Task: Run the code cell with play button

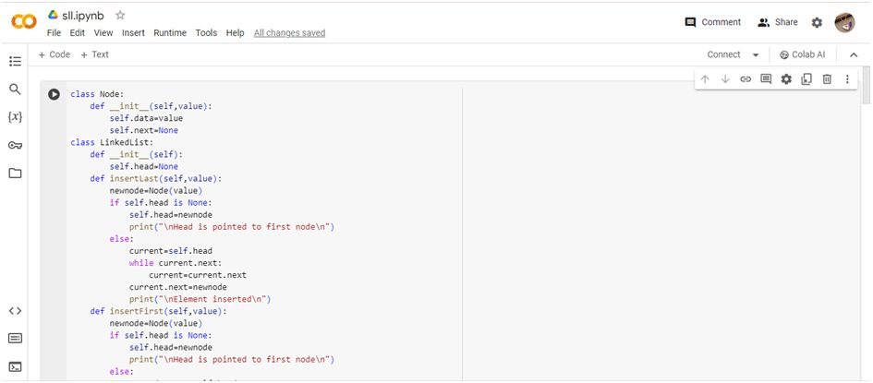Action: coord(55,94)
